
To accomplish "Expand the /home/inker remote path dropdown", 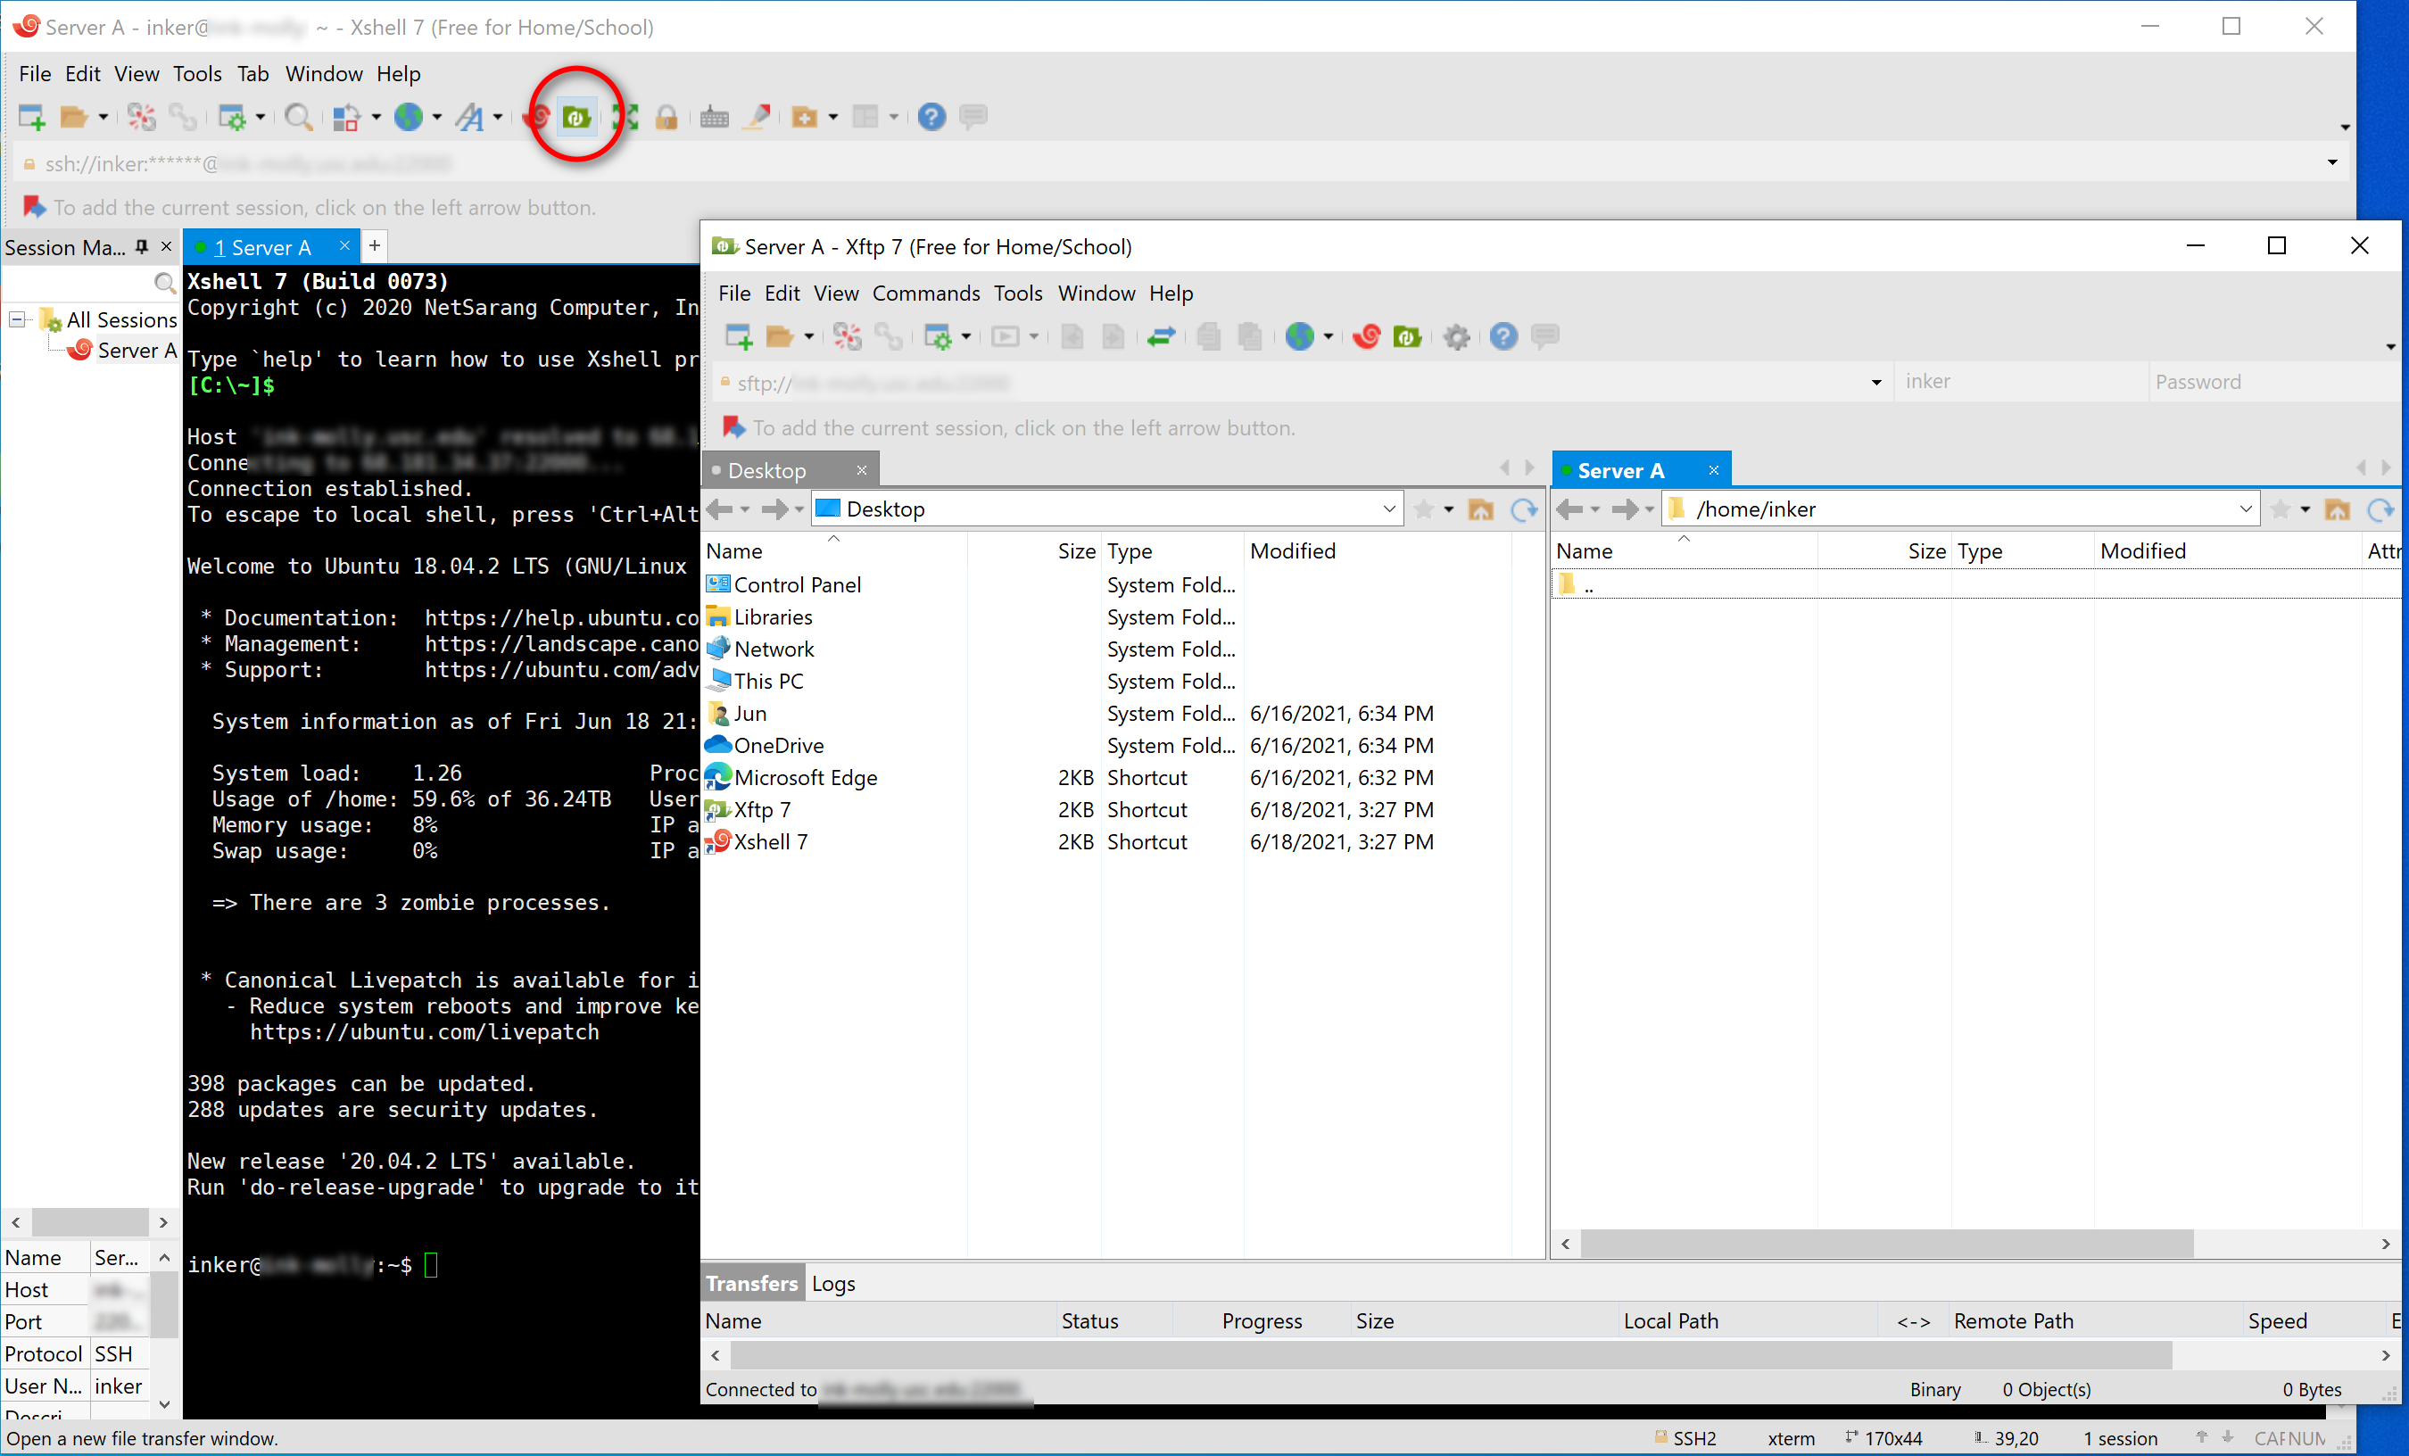I will click(2245, 509).
